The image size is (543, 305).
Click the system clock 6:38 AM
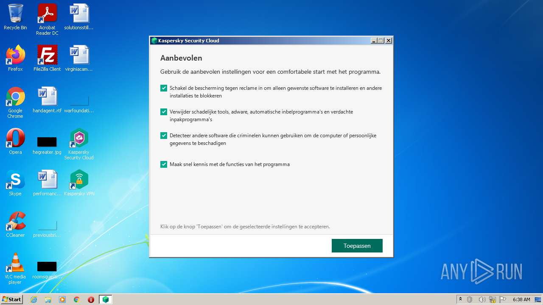coord(521,299)
